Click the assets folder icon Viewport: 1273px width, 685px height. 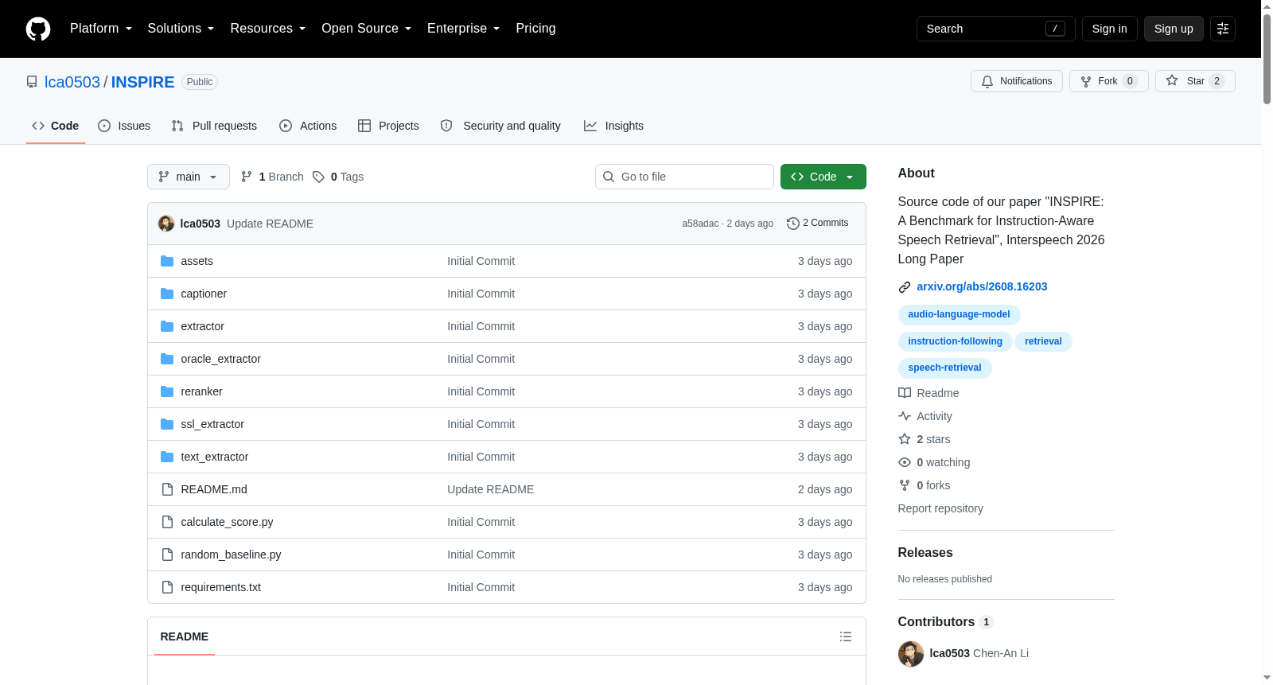point(167,261)
